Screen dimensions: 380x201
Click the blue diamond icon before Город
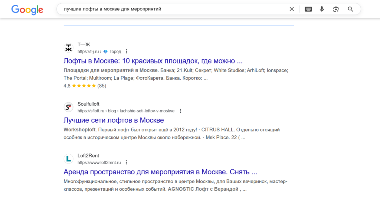pos(105,52)
